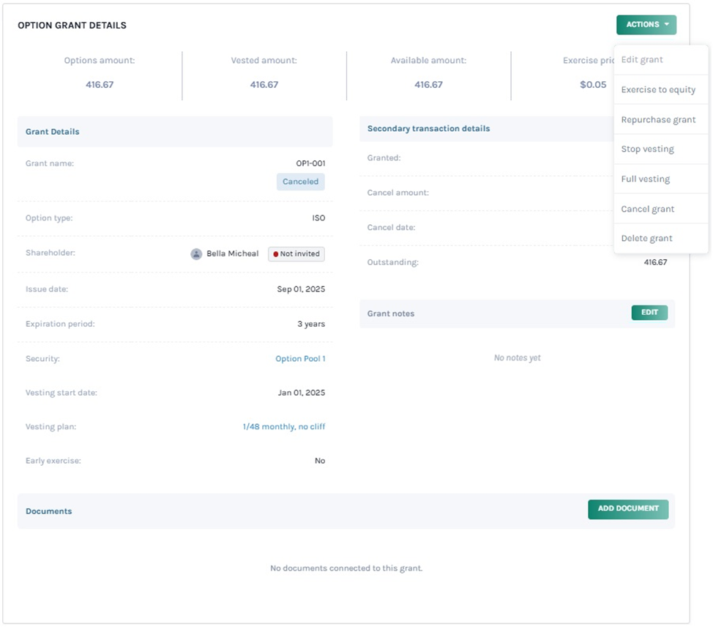
Task: Click Stop vesting in the Actions menu
Action: [647, 149]
